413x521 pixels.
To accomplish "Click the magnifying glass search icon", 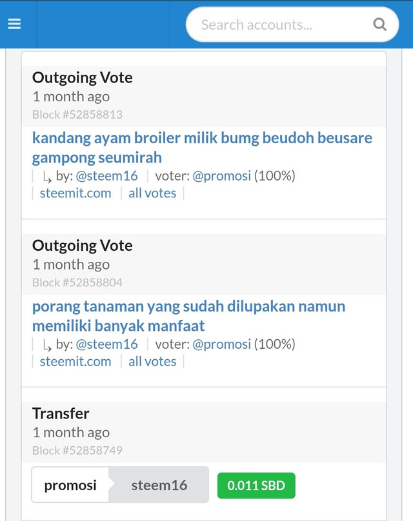I will coord(379,25).
